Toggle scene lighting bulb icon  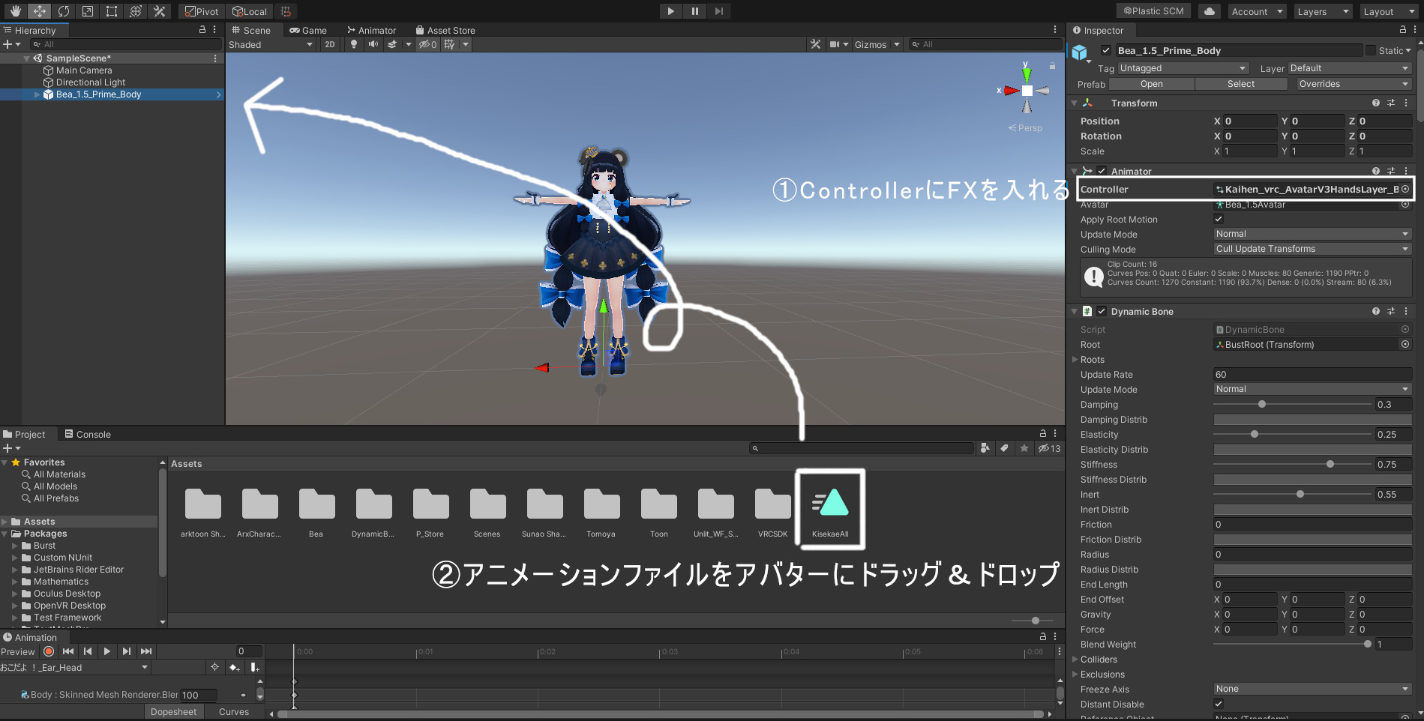(x=354, y=44)
